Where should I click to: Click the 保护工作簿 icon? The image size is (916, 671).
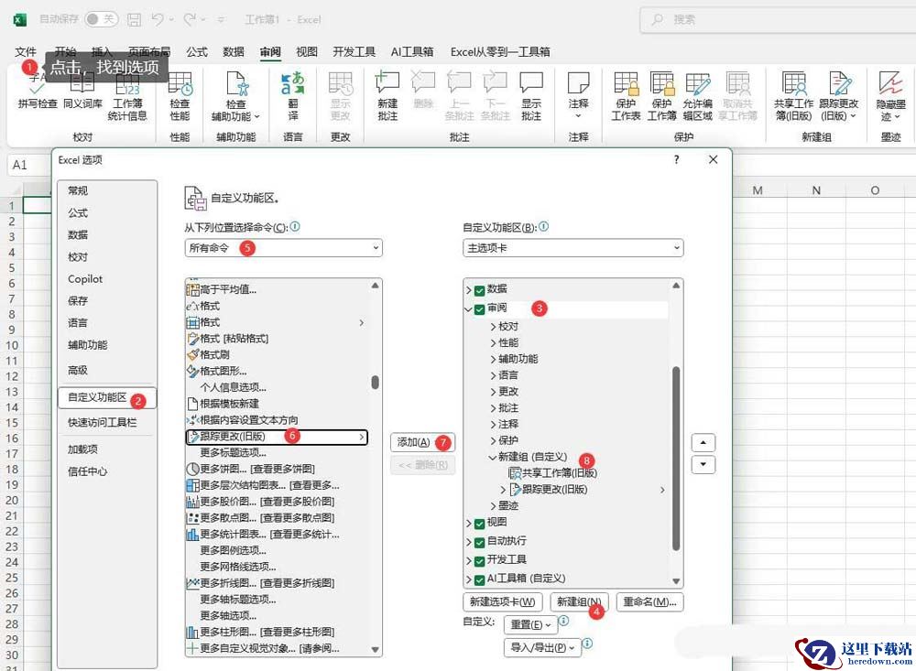pyautogui.click(x=661, y=95)
